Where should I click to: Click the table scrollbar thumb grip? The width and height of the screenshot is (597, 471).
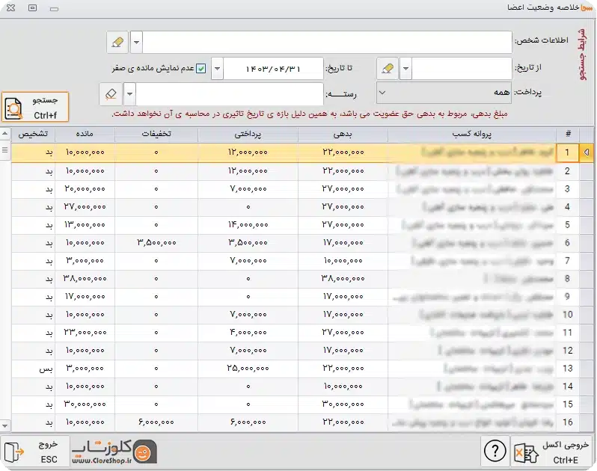point(5,150)
